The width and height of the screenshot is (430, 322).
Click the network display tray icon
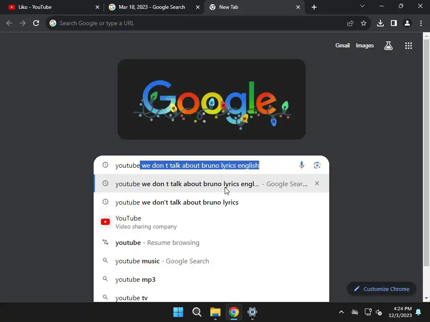(368, 312)
